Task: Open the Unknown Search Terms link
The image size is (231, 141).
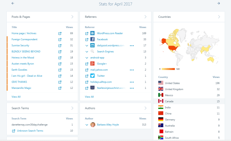Action: click(x=30, y=131)
